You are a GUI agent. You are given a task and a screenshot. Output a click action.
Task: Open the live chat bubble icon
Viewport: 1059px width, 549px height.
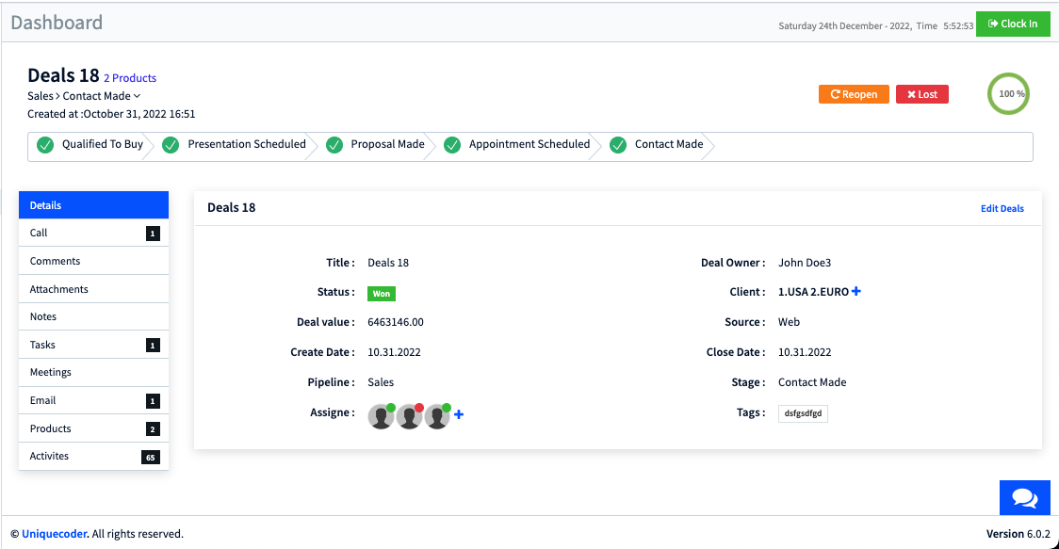tap(1024, 498)
